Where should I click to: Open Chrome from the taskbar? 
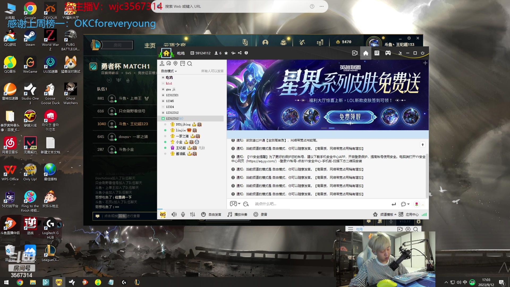point(20,282)
